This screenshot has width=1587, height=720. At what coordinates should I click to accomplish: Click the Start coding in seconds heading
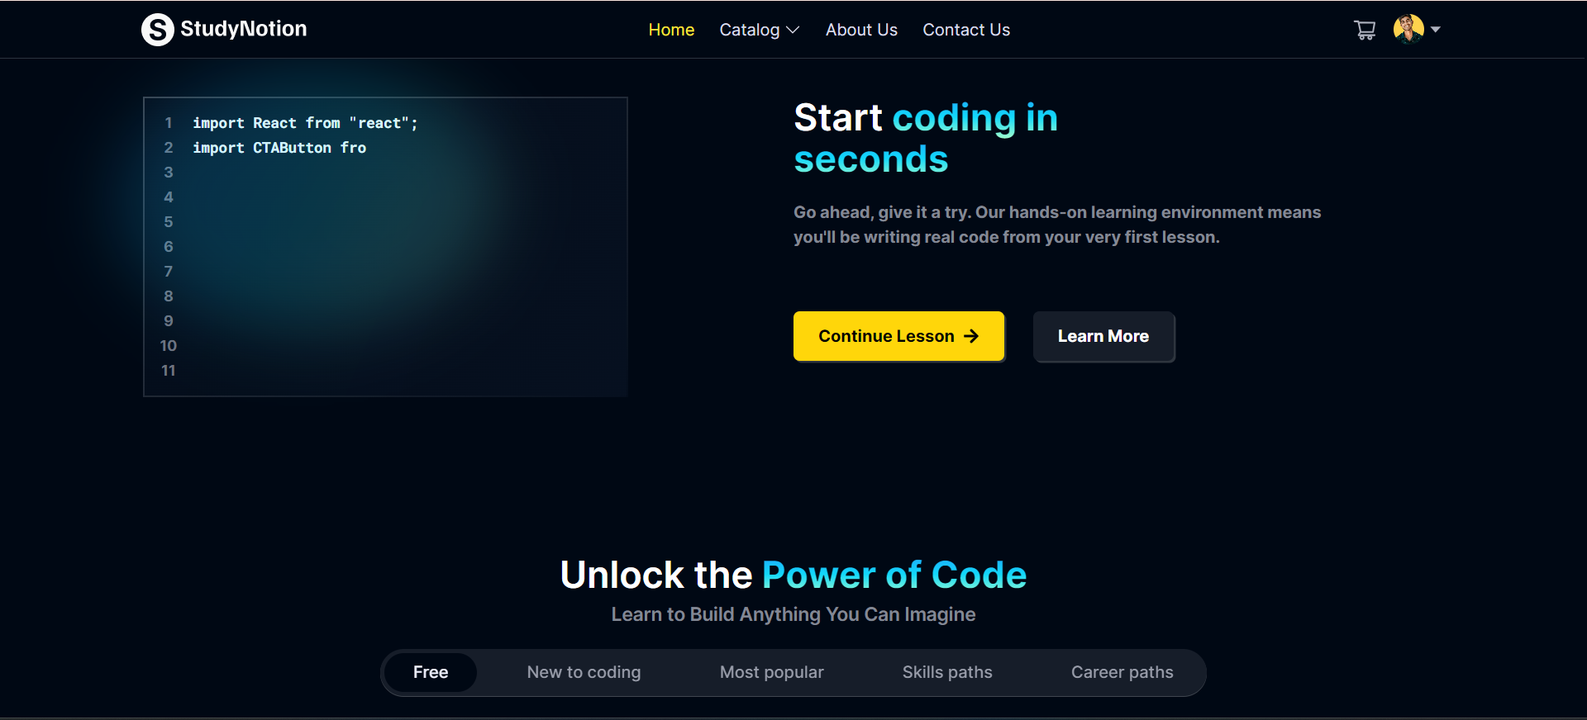point(925,138)
